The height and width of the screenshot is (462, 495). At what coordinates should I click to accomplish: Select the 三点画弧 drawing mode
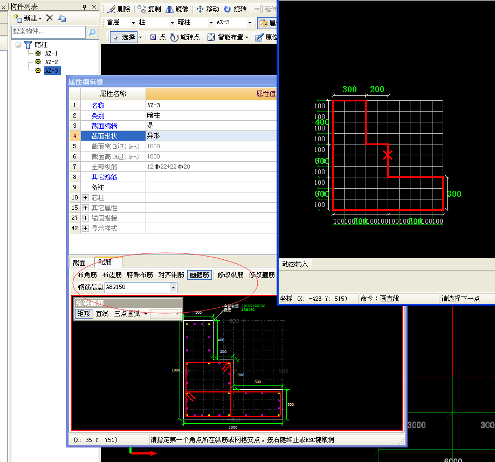coord(127,314)
